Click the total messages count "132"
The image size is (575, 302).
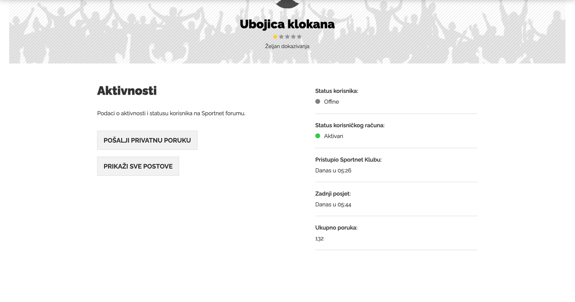[319, 239]
